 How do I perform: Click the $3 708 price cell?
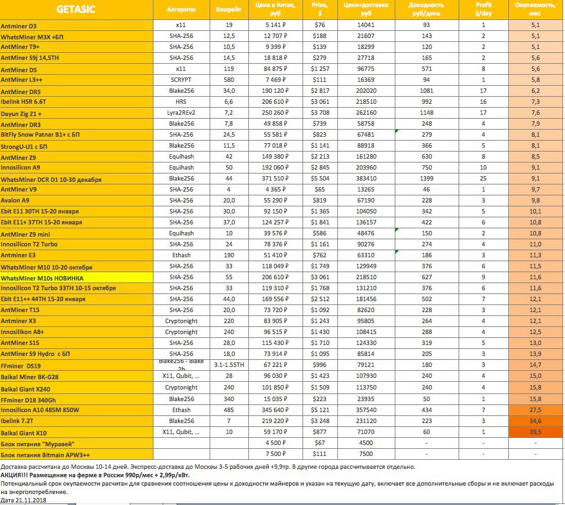[320, 113]
